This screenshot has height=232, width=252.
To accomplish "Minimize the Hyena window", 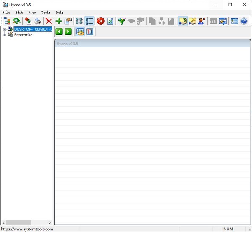I will point(216,5).
